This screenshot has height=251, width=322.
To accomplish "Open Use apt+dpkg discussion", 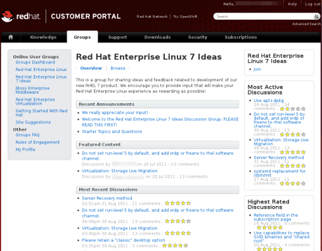I will tap(269, 101).
